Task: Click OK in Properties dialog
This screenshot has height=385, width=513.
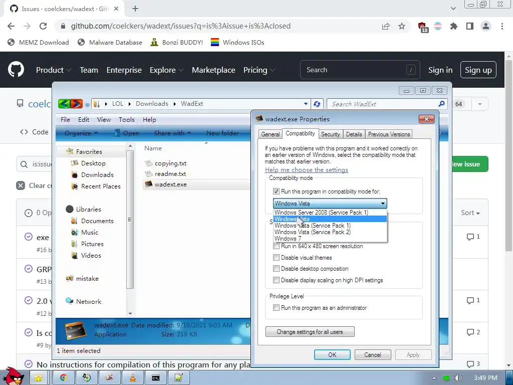Action: point(332,354)
